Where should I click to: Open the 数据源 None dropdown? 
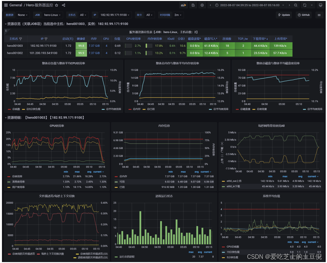coord(23,15)
